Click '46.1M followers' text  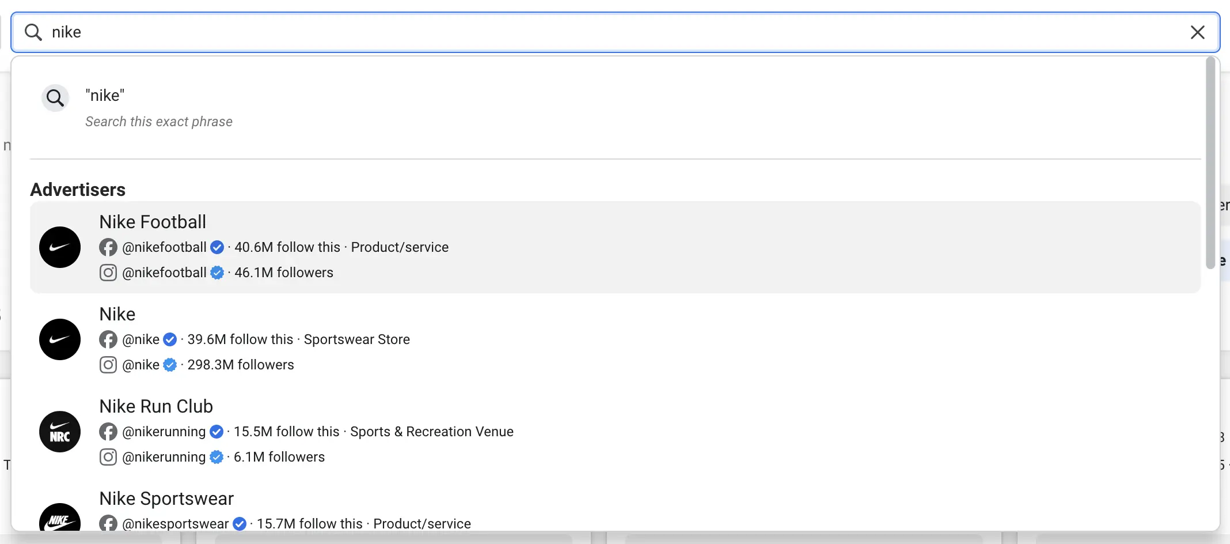(x=284, y=273)
